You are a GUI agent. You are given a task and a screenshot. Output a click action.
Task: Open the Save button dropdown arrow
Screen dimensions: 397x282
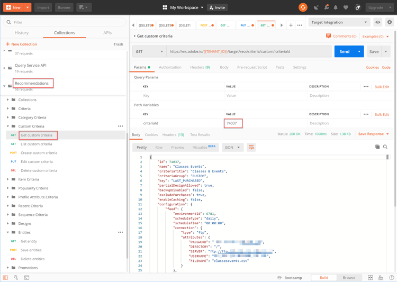click(385, 51)
